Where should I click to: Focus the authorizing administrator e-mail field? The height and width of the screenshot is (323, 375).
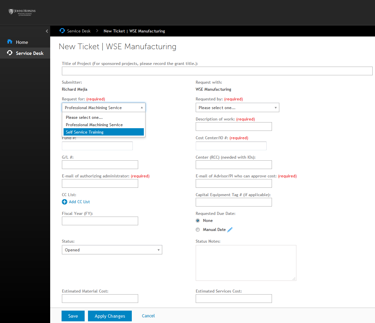coord(100,183)
